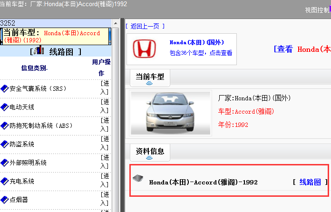Click the left panel scrollbar up arrow

pyautogui.click(x=116, y=23)
